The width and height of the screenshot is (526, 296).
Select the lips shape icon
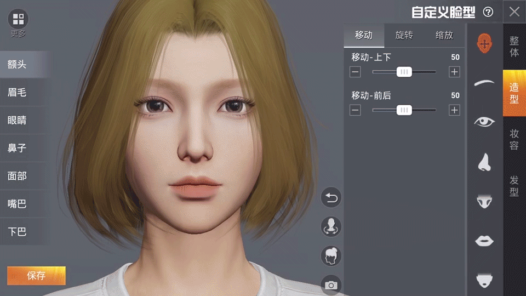pos(484,241)
